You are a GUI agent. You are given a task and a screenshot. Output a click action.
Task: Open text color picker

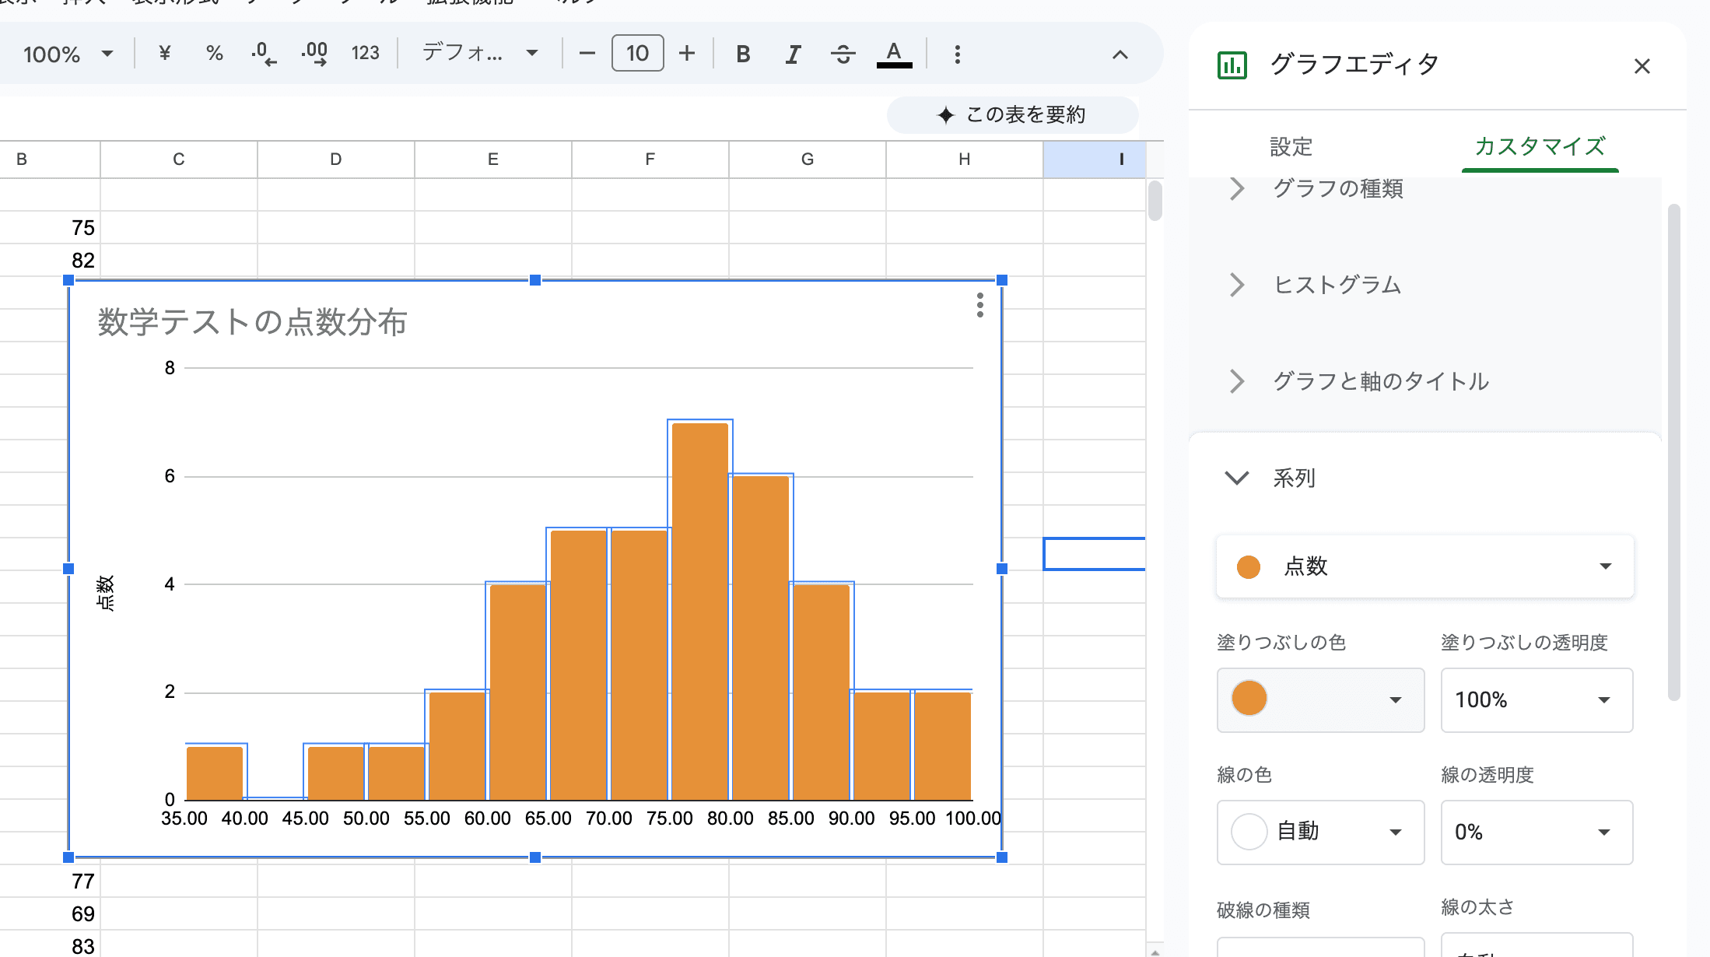(x=894, y=54)
